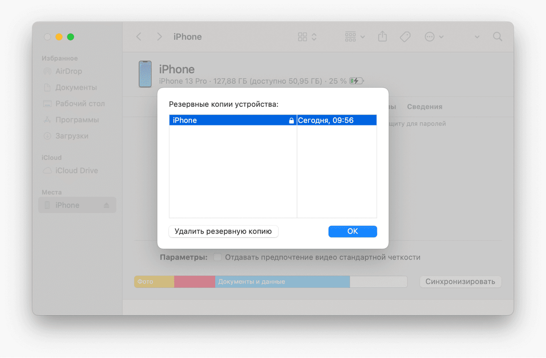Viewport: 546px width, 358px height.
Task: Click the Фото segment of the storage bar
Action: point(154,282)
